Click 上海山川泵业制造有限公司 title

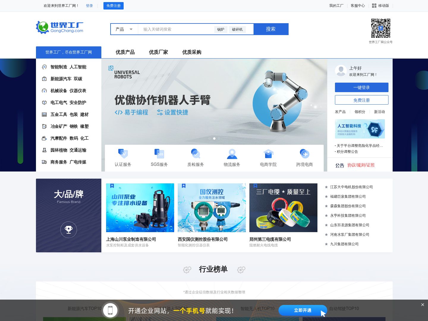[131, 239]
